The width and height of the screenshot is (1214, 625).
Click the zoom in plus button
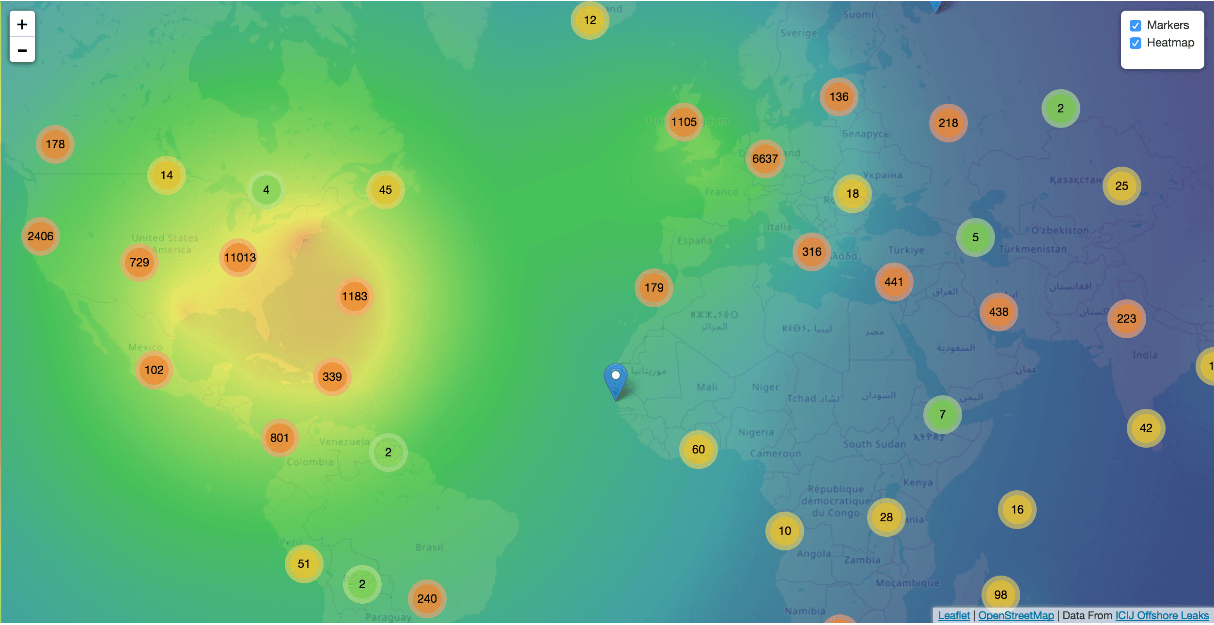tap(22, 24)
